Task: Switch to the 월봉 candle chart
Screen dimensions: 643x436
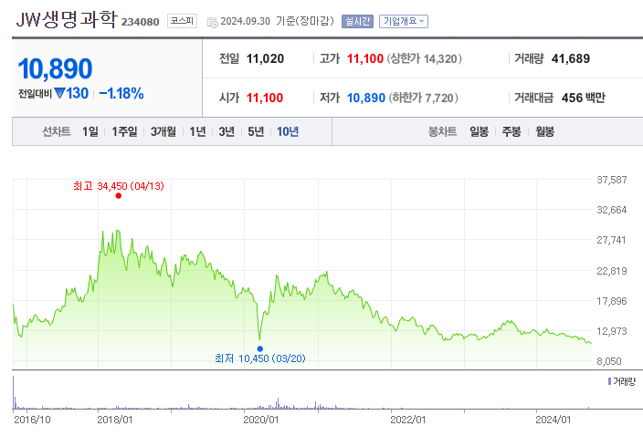Action: (544, 131)
